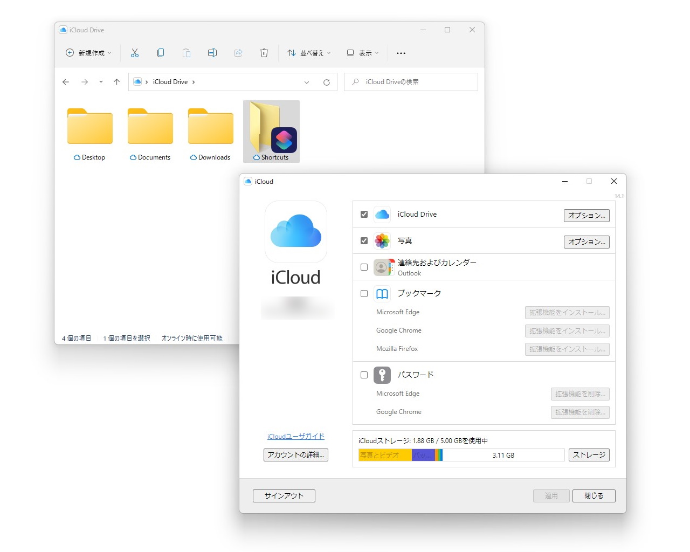Click the Delete trash icon
Image resolution: width=690 pixels, height=552 pixels.
264,53
